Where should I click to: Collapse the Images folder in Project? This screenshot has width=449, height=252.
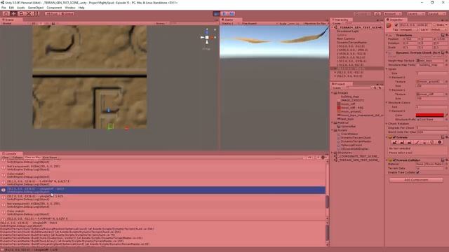333,93
